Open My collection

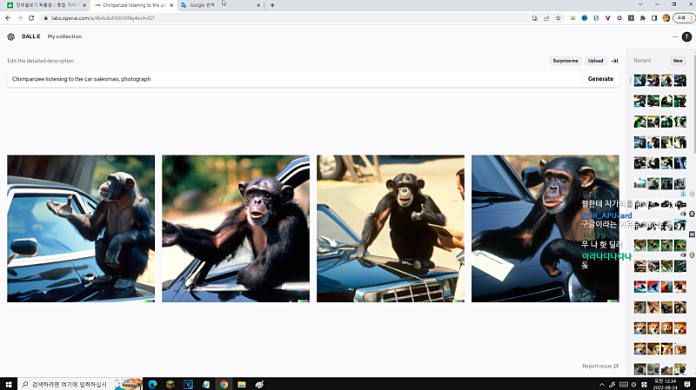pos(64,36)
